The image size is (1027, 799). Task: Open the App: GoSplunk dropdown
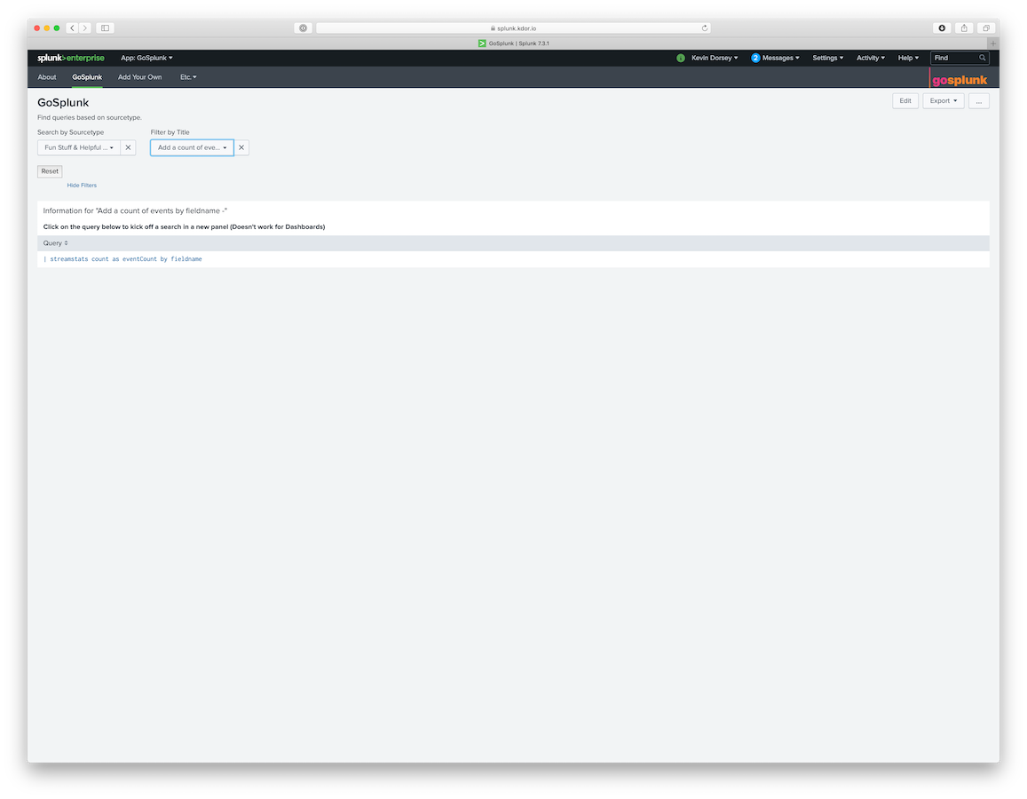coord(146,58)
